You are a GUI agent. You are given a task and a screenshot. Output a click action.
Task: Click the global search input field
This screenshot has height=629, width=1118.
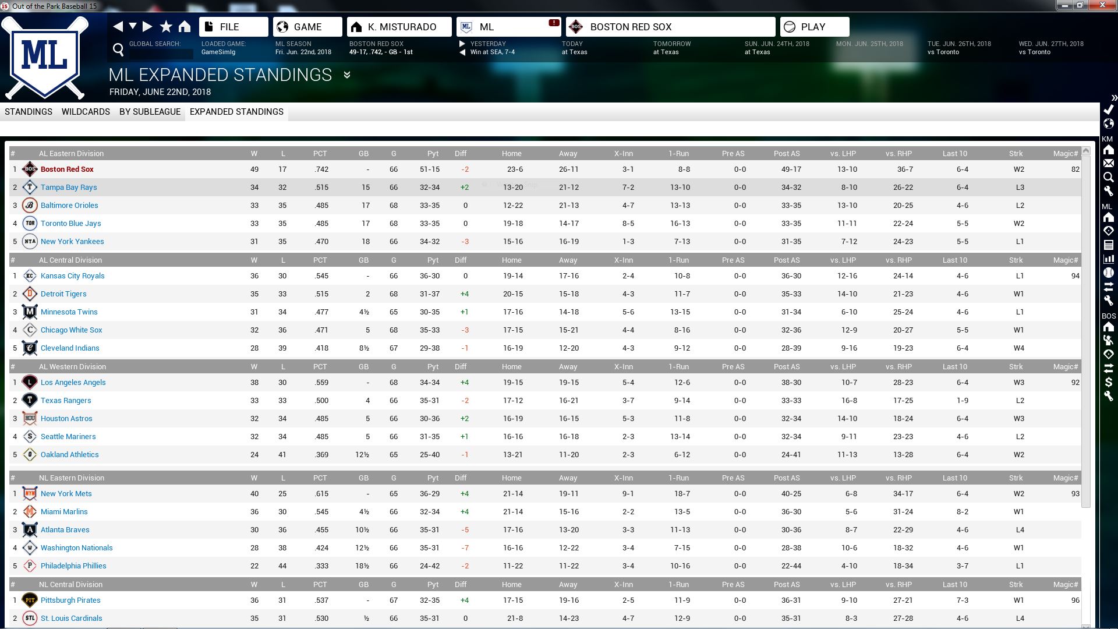[x=160, y=54]
